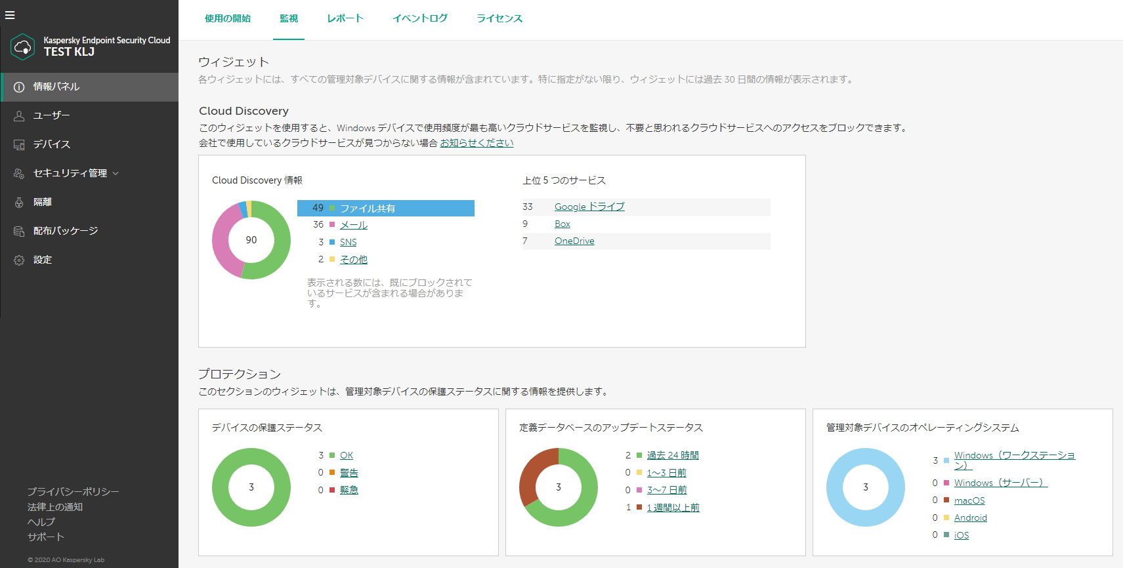Click the 1 週間以上前 link
This screenshot has height=568, width=1123.
coord(673,508)
